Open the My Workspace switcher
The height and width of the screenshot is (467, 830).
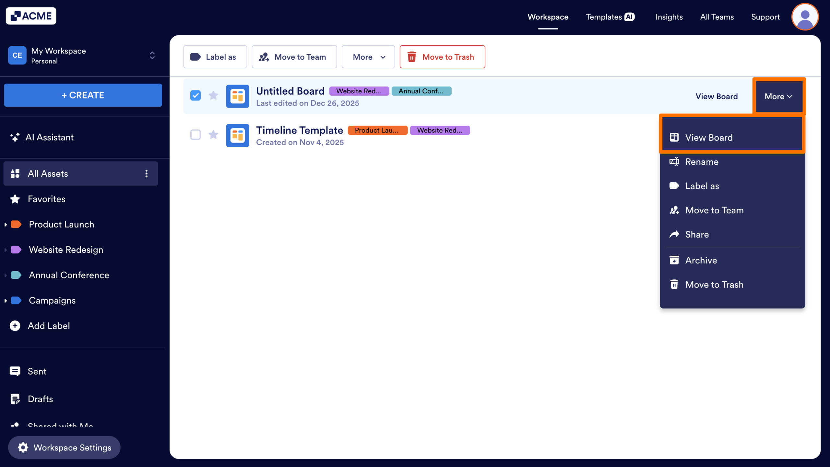pyautogui.click(x=152, y=55)
